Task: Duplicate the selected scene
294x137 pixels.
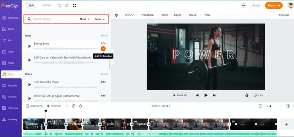Action: [74, 106]
